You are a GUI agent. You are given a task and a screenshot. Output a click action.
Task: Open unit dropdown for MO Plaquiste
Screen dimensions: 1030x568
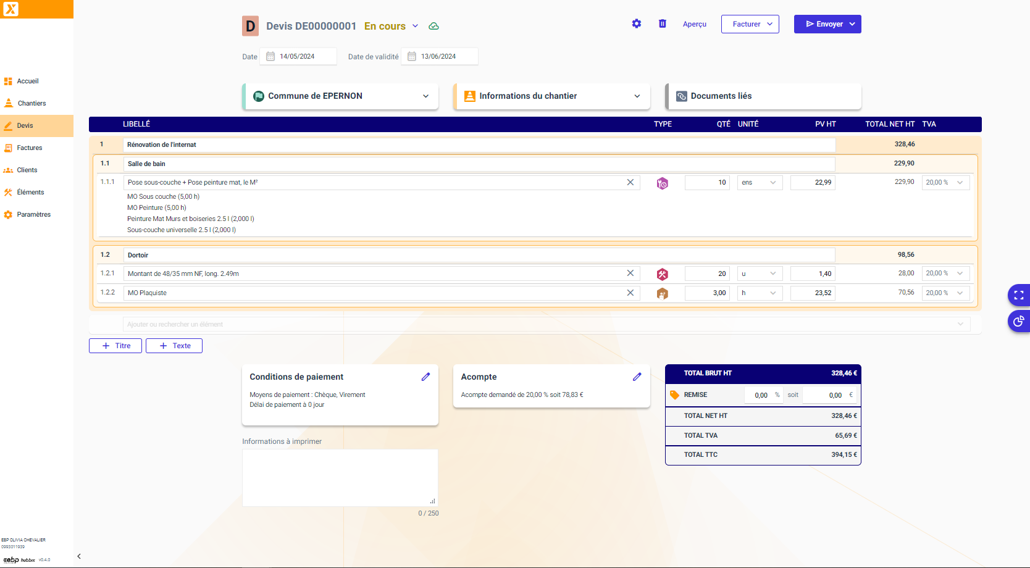(760, 293)
